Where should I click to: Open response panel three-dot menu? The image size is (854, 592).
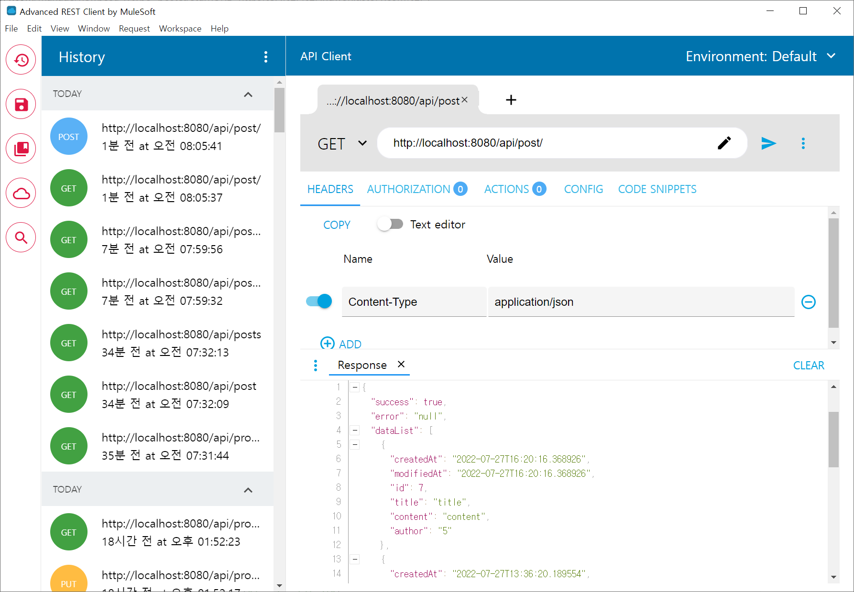[316, 366]
